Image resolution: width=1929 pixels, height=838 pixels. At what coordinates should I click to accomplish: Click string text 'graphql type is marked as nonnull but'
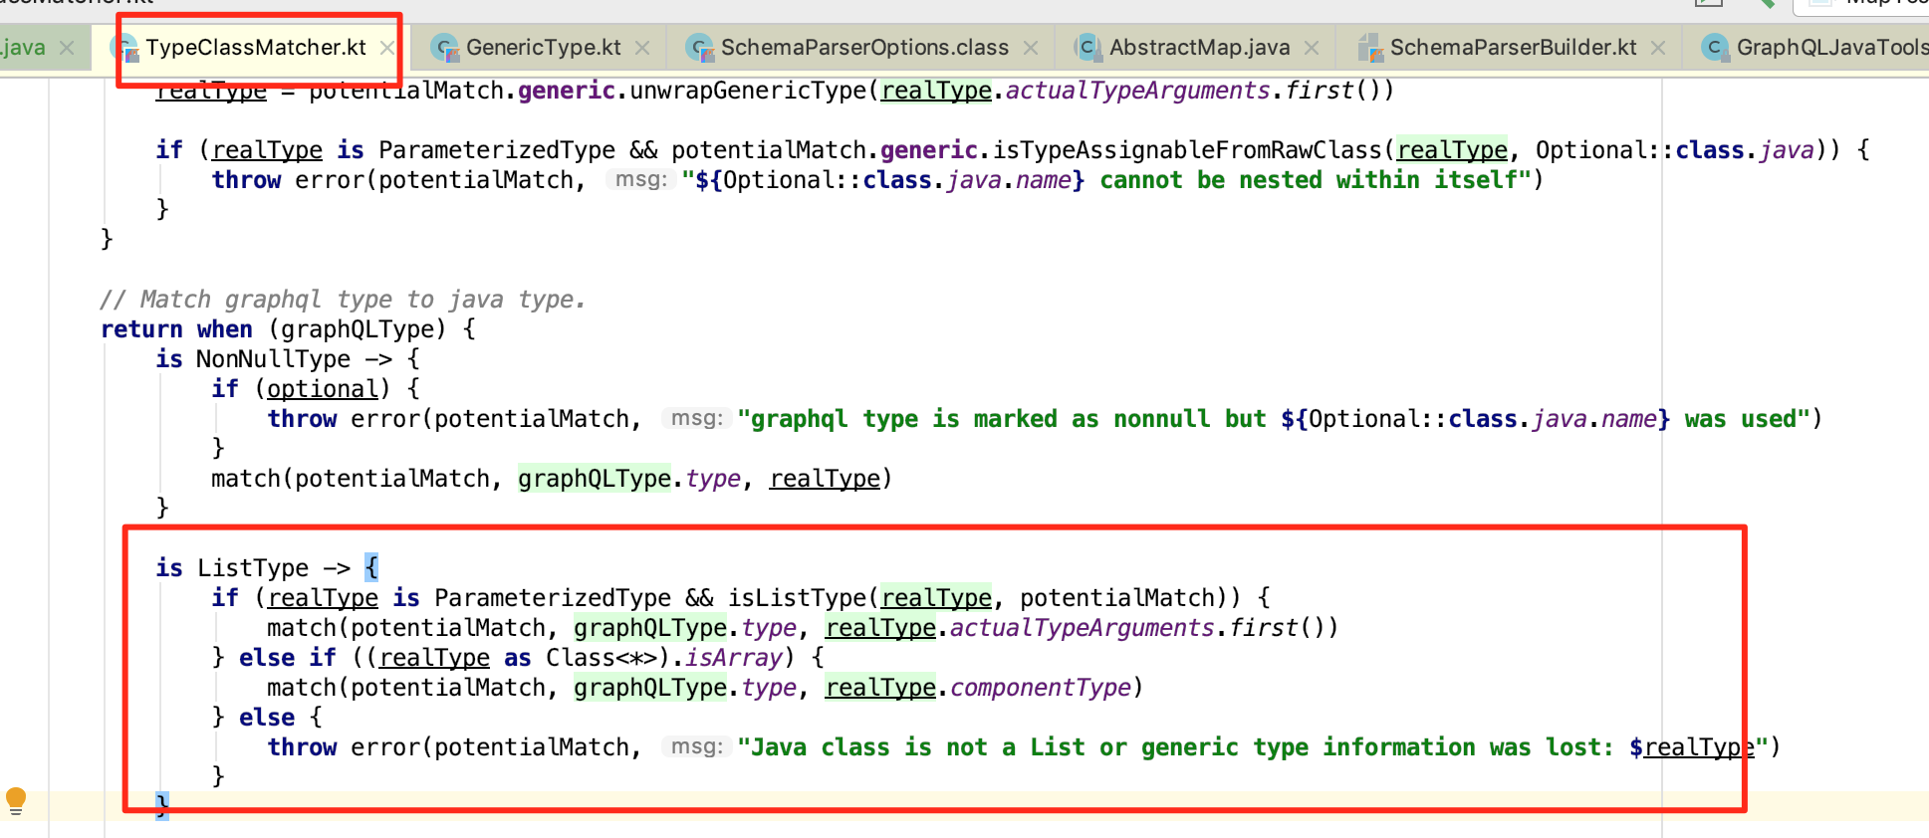coord(1008,419)
